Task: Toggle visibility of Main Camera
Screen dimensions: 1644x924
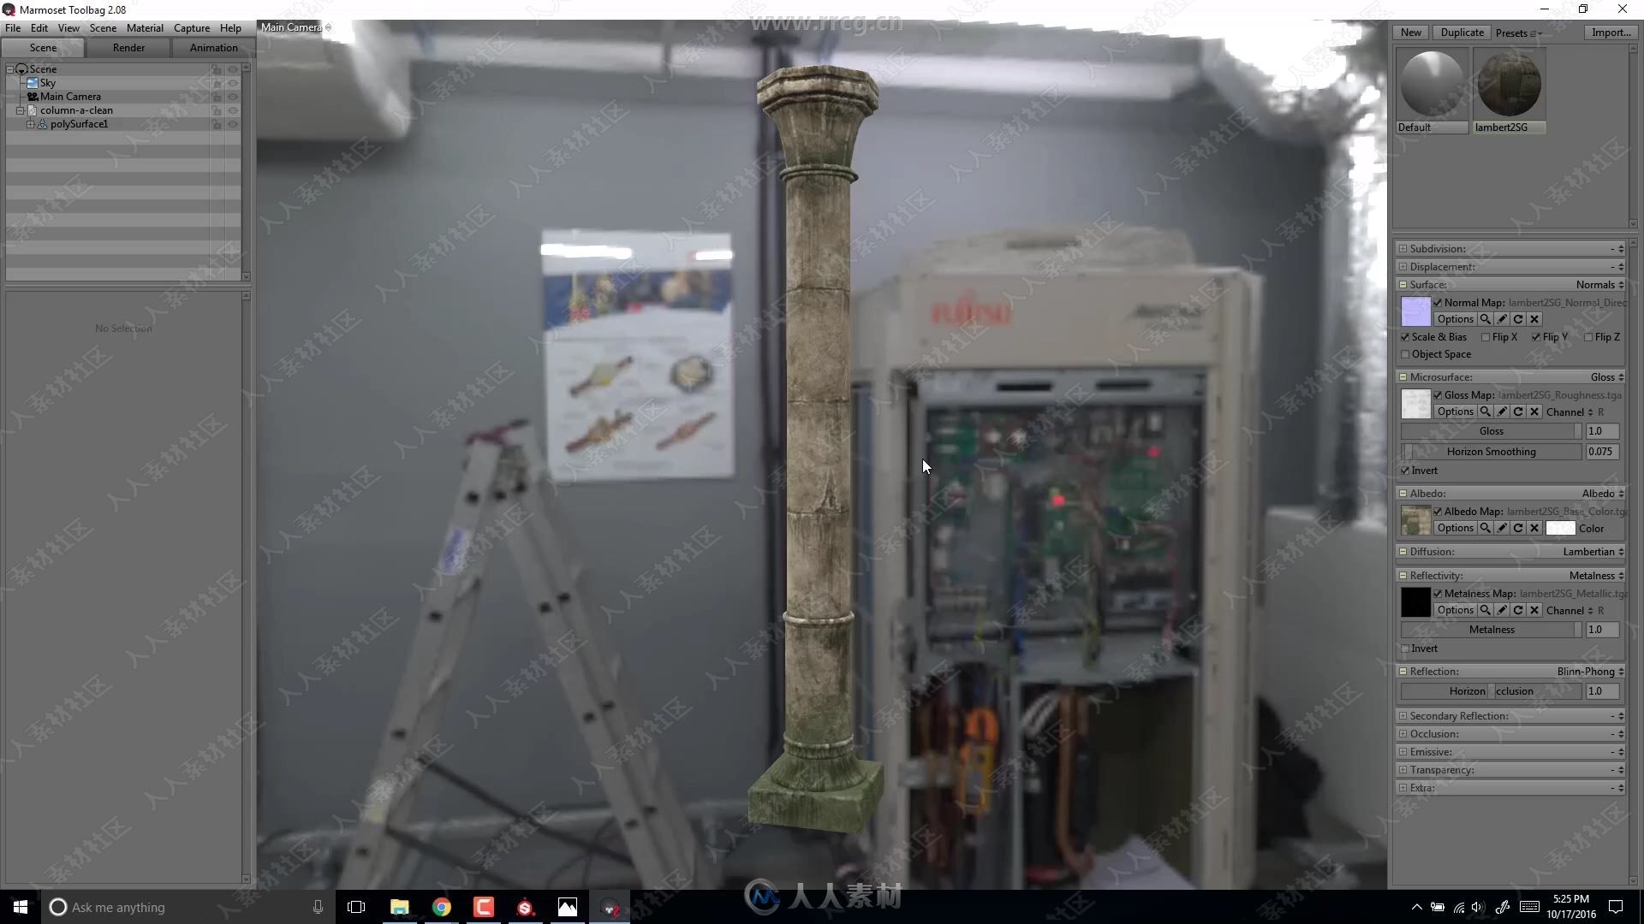Action: point(233,97)
